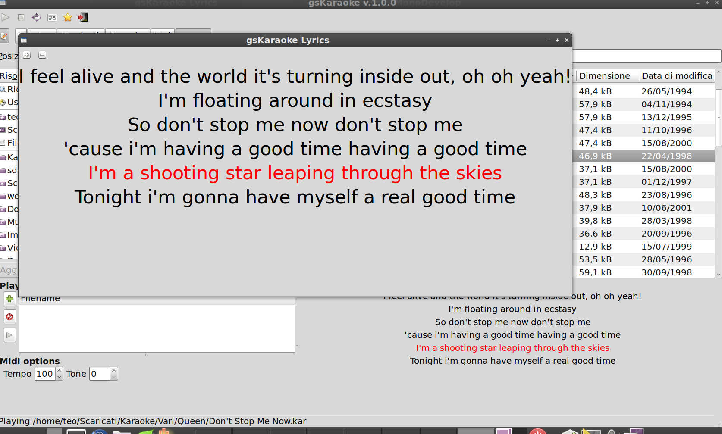This screenshot has height=434, width=722.
Task: Select the file row dated 13/12/1995
Action: (644, 117)
